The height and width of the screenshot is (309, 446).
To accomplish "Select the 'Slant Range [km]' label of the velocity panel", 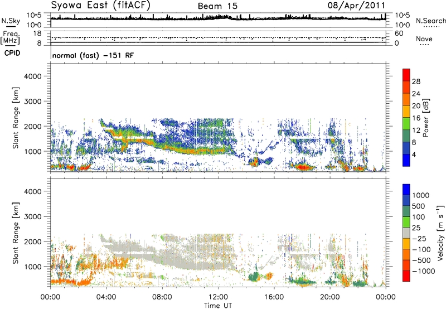I will coord(16,233).
